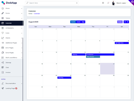Expand the Tables menu chevron
This screenshot has width=134, height=101.
(x=22, y=18)
